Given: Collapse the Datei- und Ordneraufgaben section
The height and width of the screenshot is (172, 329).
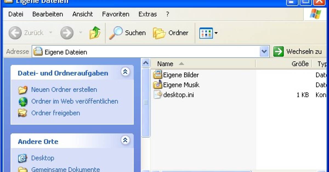Looking at the screenshot, I should (125, 72).
